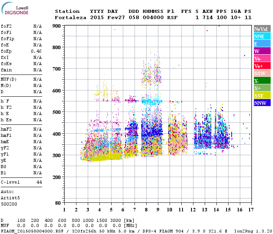Click the C-level value 44
This screenshot has width=273, height=234.
tap(39, 182)
